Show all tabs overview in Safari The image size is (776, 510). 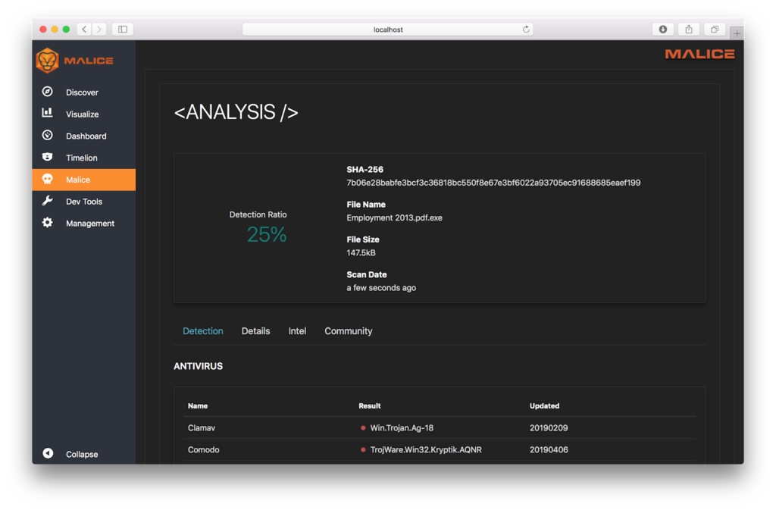(715, 30)
